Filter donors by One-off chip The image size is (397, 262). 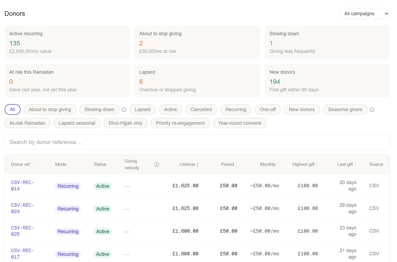coord(268,110)
